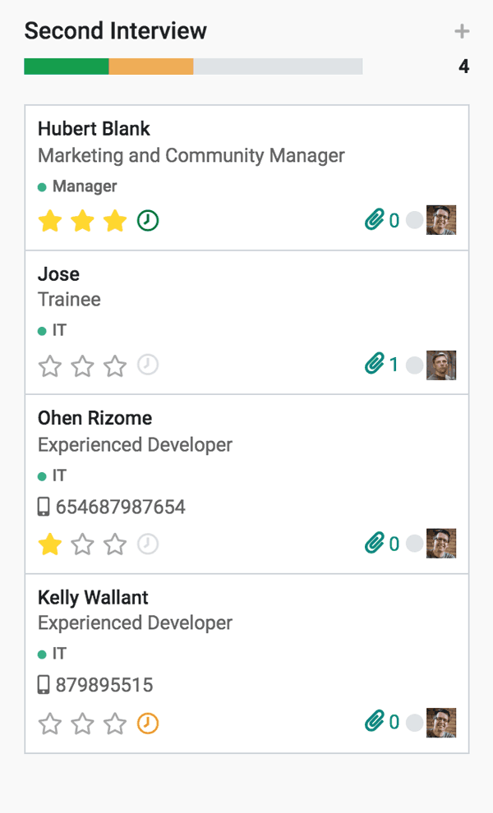Viewport: 493px width, 813px height.
Task: Click the phone icon next to 879895515
Action: (45, 684)
